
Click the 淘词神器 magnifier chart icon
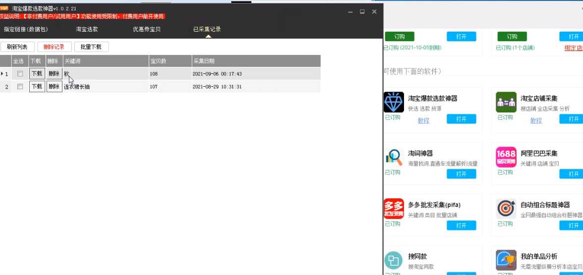pyautogui.click(x=394, y=157)
